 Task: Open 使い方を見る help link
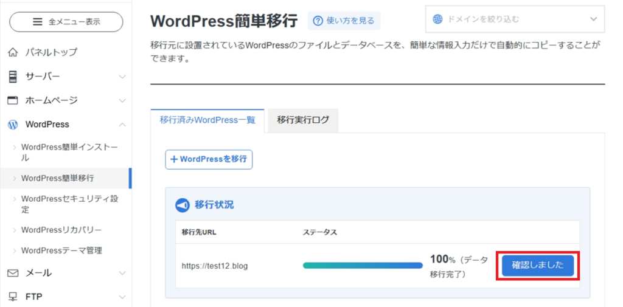(344, 21)
